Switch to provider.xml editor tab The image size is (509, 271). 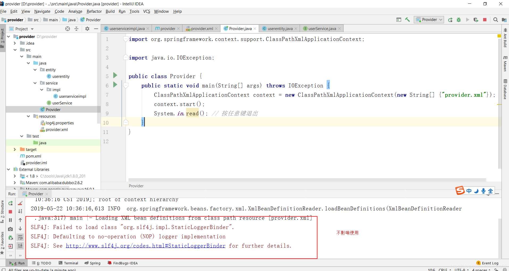pos(202,28)
